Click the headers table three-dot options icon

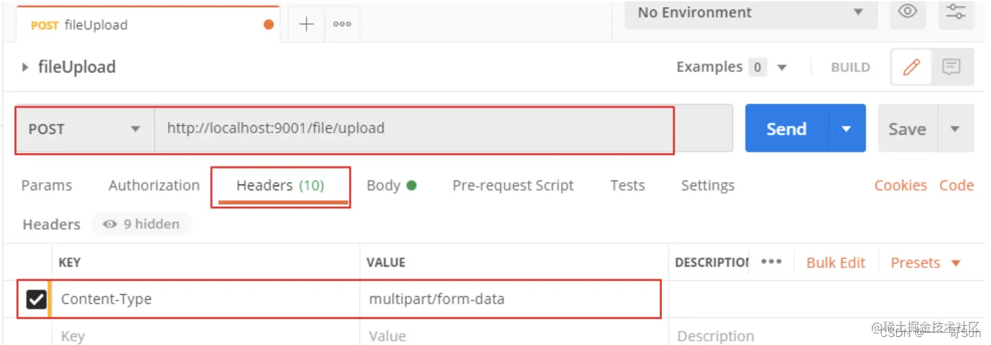(771, 262)
